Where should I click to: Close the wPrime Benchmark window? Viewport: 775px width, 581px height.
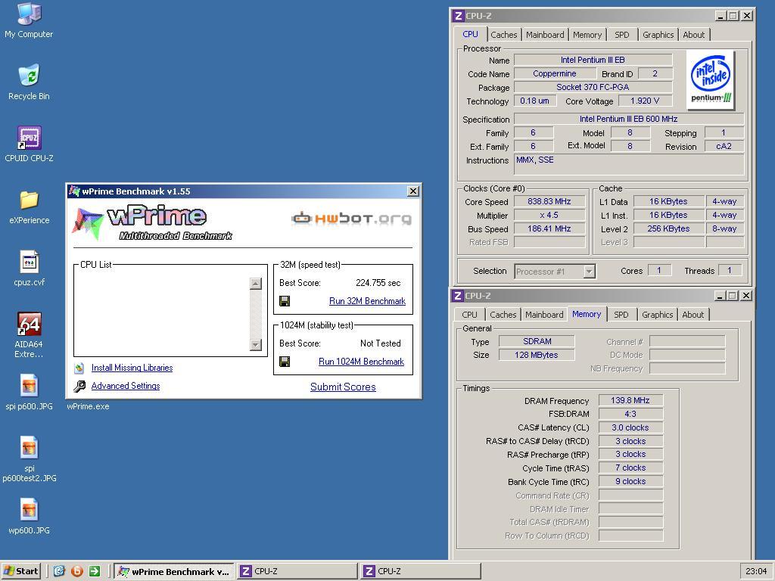point(413,191)
